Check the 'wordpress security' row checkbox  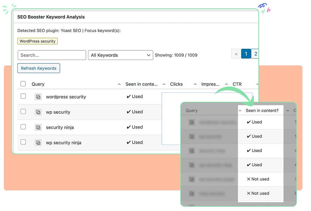[x=23, y=96]
